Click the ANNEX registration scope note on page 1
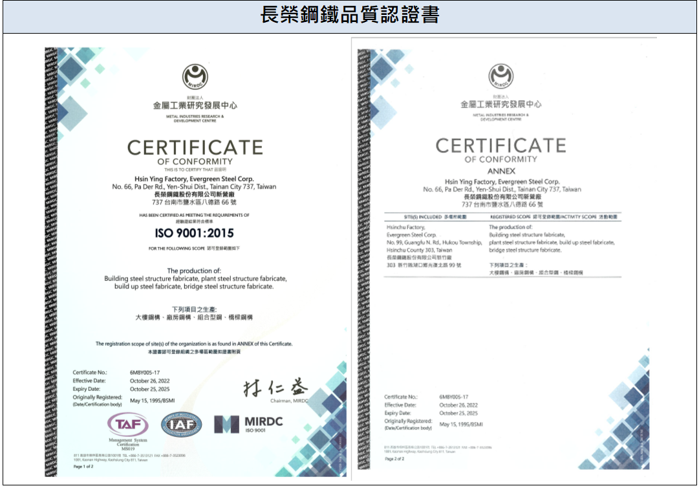Viewport: 699px width, 488px height. 194,344
